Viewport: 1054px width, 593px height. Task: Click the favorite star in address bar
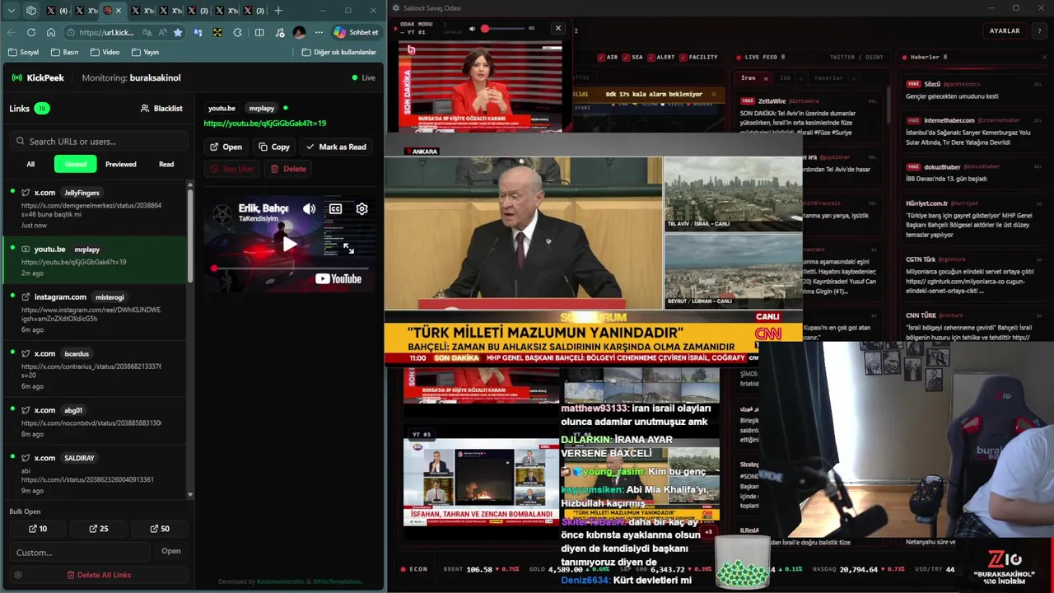[x=178, y=32]
